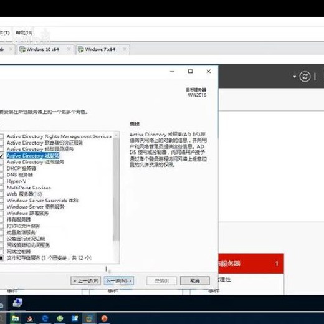Select the Windows 部署服务 row
The width and height of the screenshot is (324, 324).
point(27,213)
